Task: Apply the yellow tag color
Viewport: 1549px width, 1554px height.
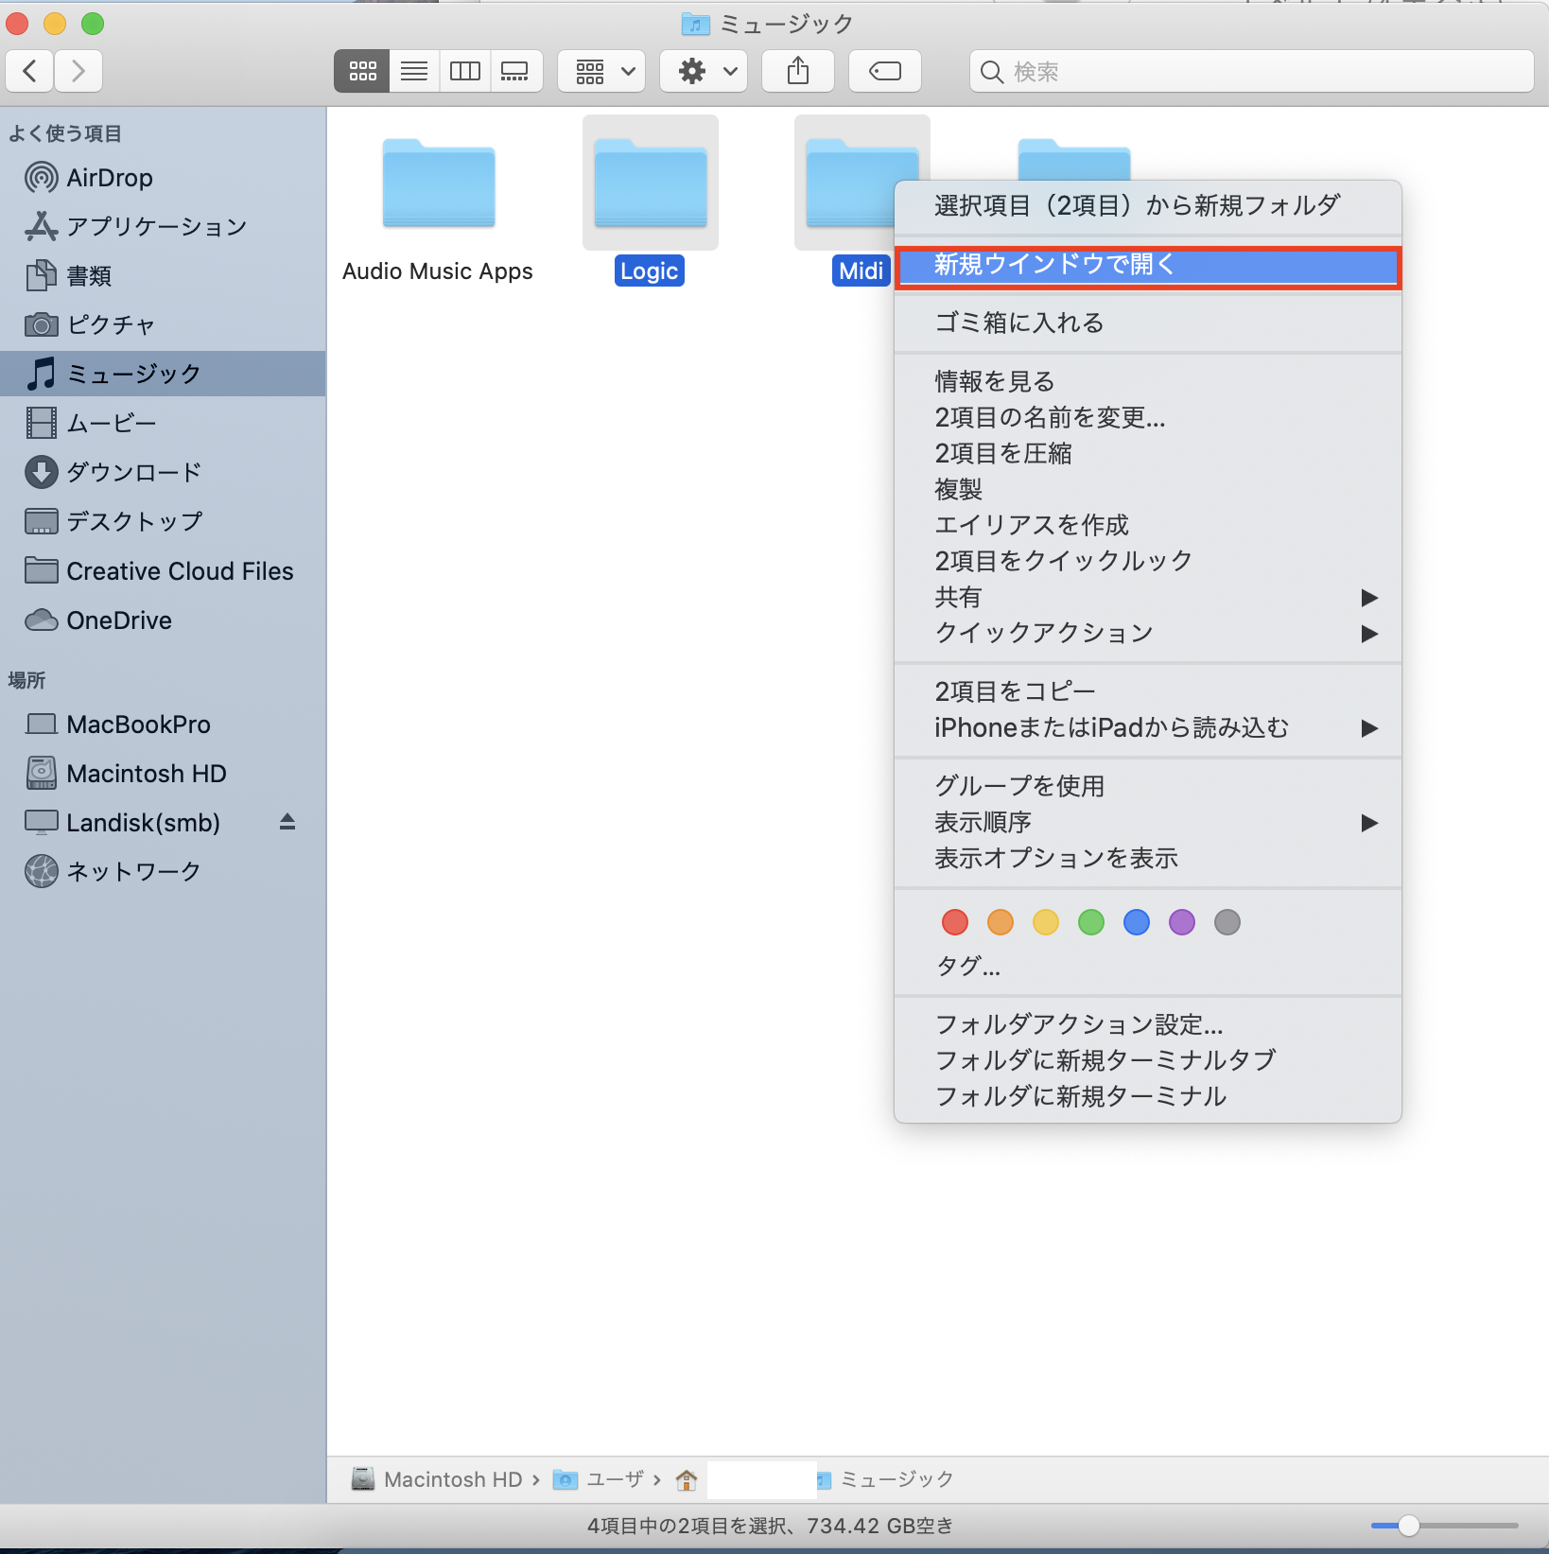Action: click(x=1046, y=922)
